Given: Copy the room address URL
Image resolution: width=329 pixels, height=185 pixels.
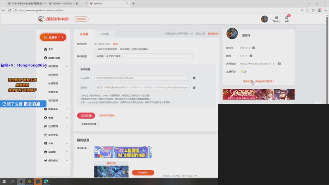Looking at the screenshot, I should [x=279, y=64].
